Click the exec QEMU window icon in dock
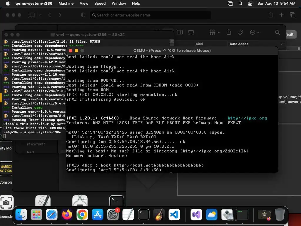301x226 pixels. click(242, 215)
